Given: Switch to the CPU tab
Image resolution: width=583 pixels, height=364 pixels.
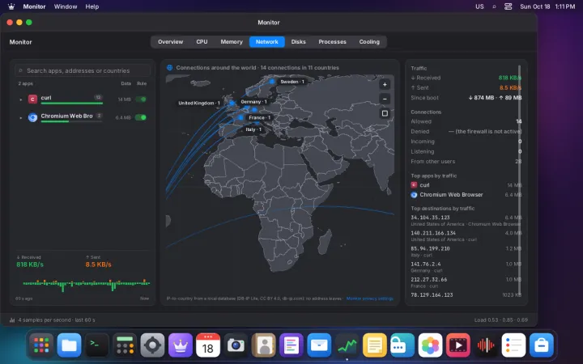Looking at the screenshot, I should point(202,41).
